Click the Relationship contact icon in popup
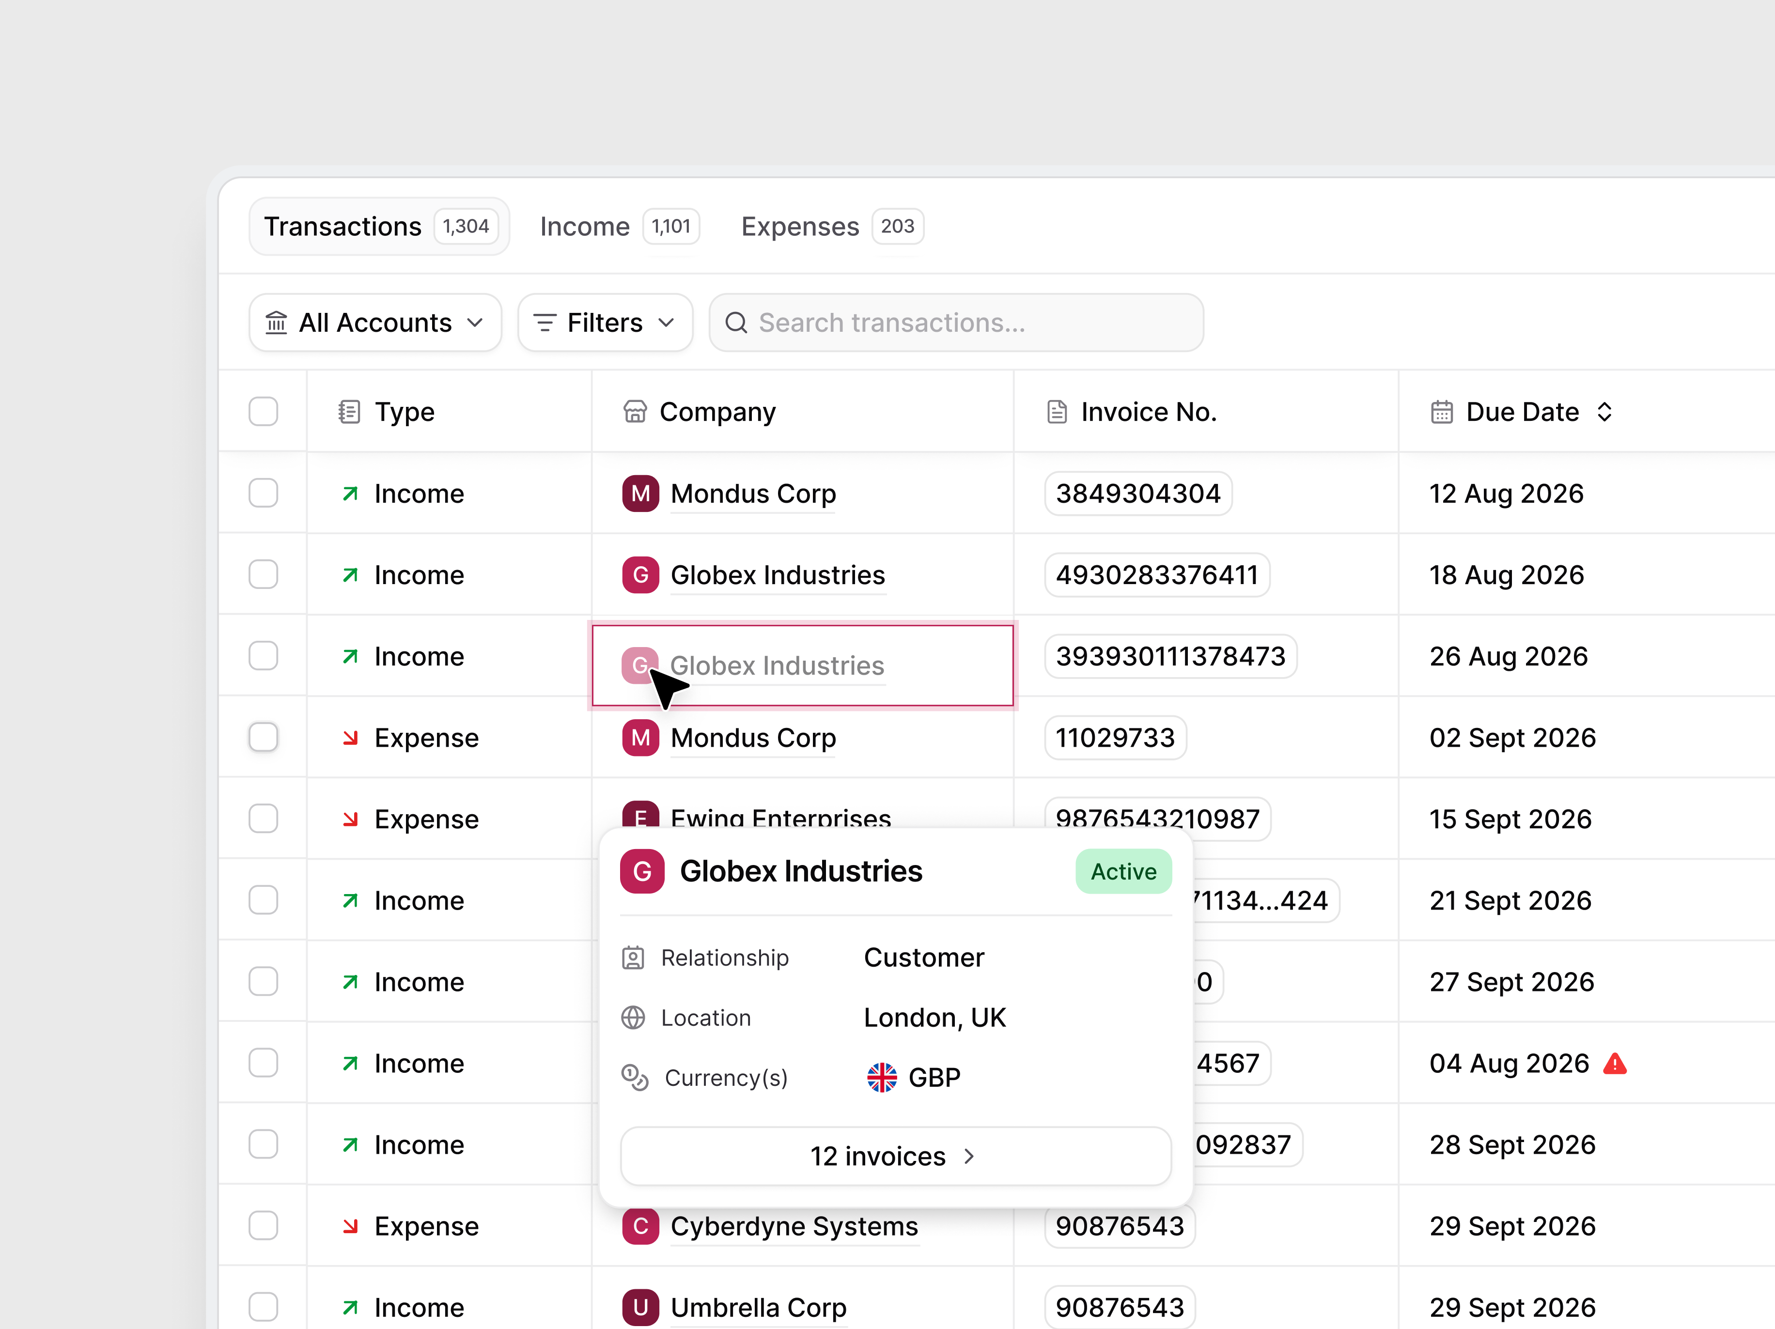 tap(633, 958)
